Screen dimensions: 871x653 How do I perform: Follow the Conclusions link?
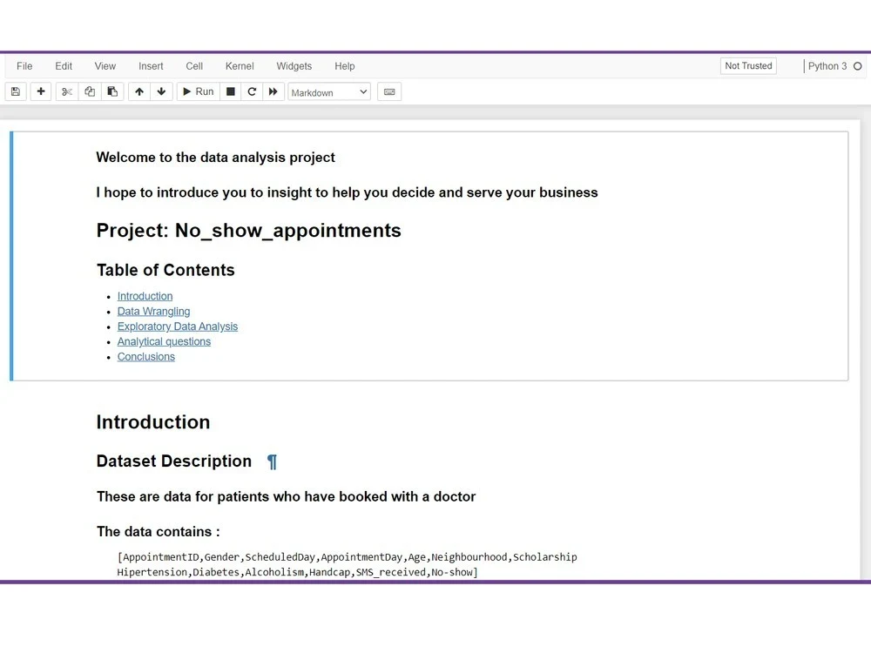coord(146,356)
